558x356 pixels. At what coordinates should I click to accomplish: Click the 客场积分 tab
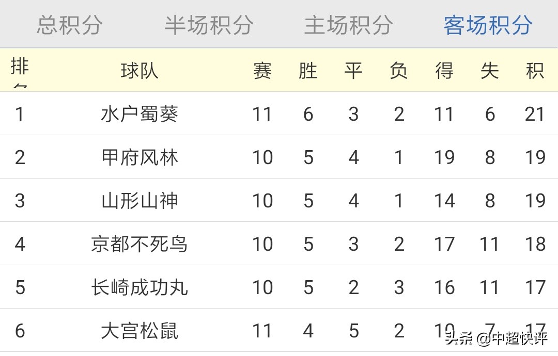(x=488, y=25)
